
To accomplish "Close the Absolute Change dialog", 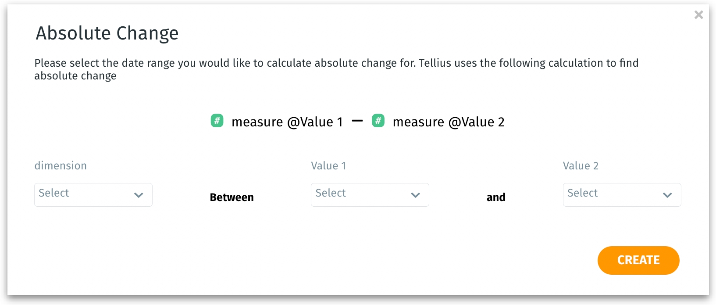I will [x=698, y=15].
